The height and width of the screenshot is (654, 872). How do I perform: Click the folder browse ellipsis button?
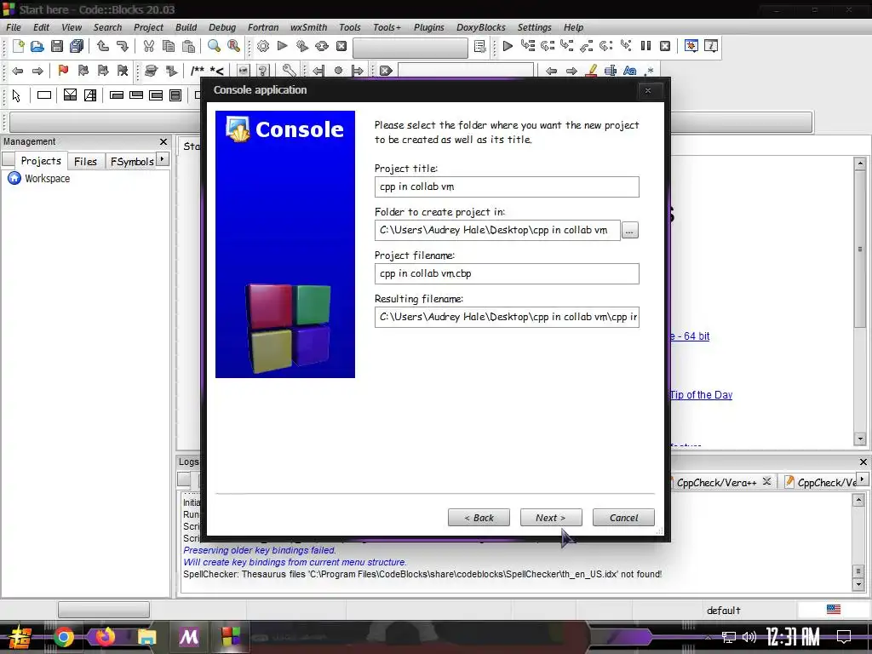629,230
